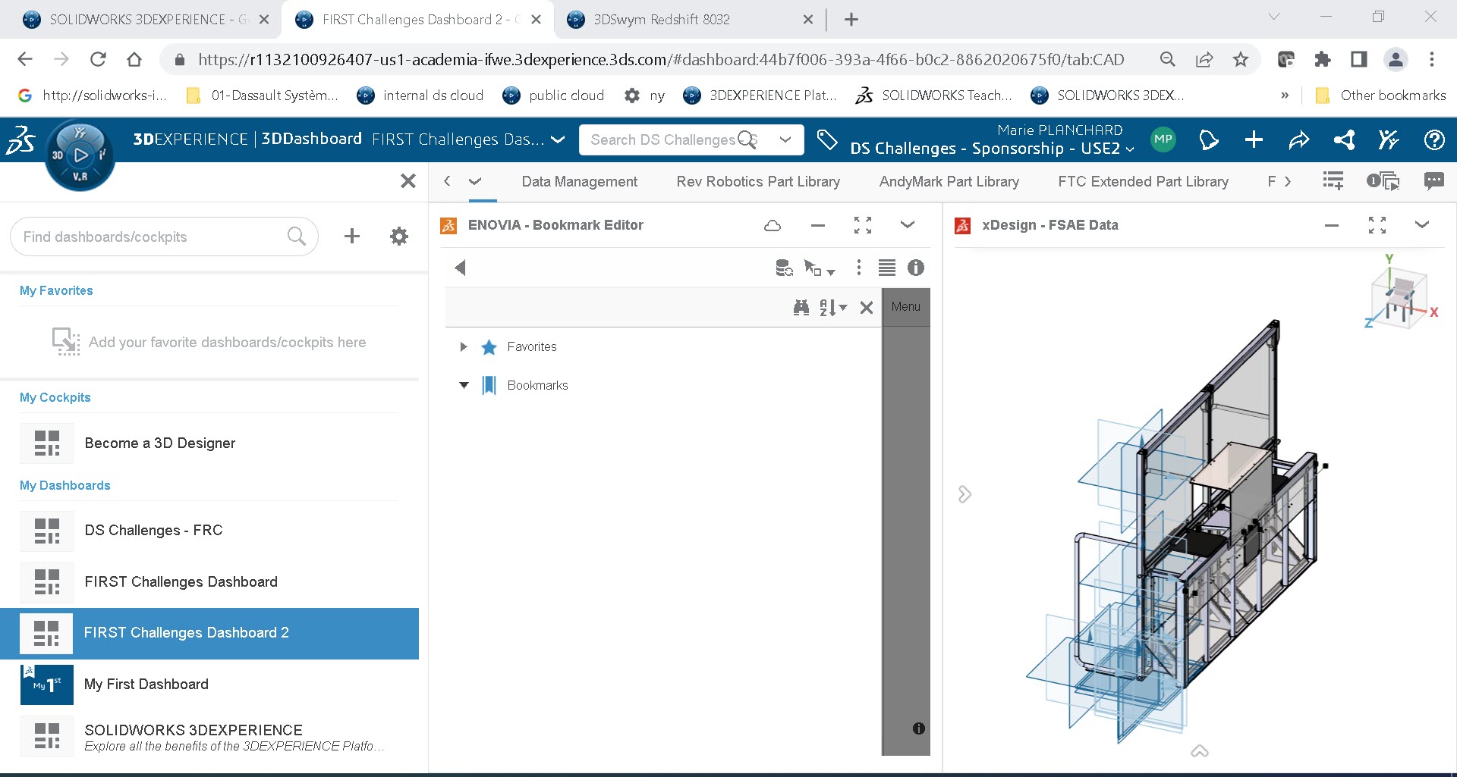Open the tags icon in top bar
The image size is (1457, 777).
click(x=826, y=139)
